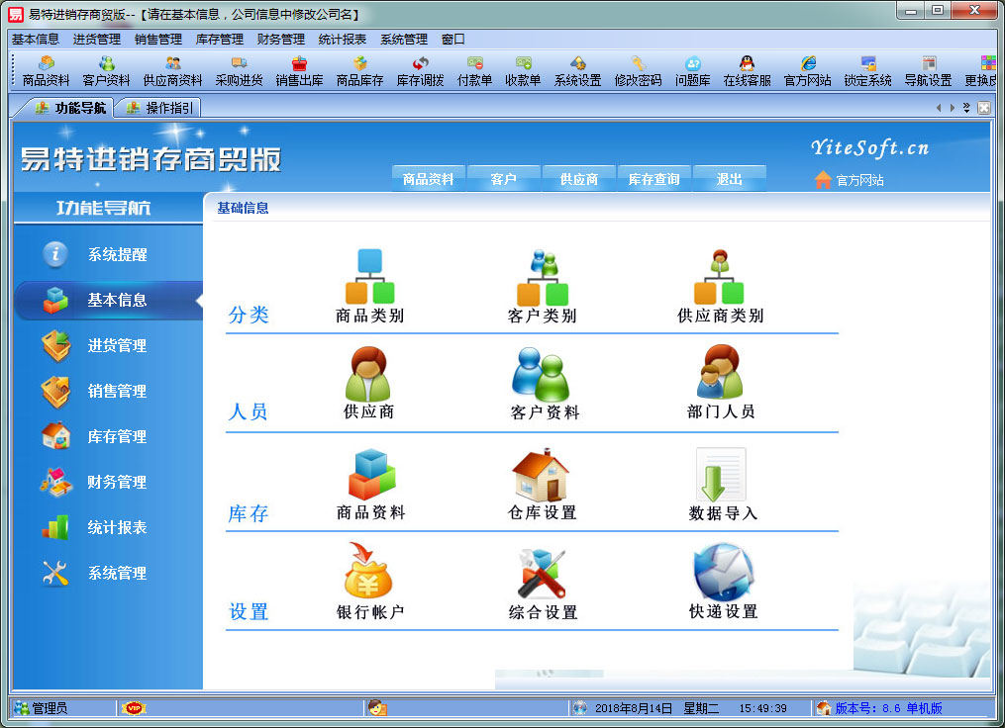Open the 客户类别 icon

click(x=543, y=286)
